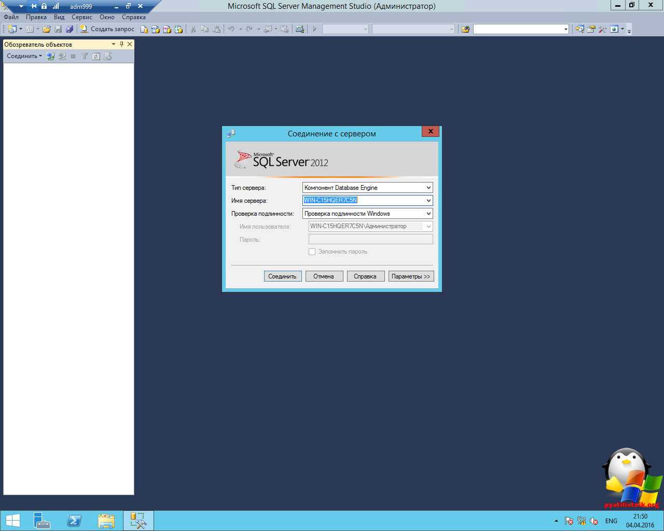Click the 'Имя сервера' input field
Image resolution: width=664 pixels, height=531 pixels.
(x=363, y=200)
